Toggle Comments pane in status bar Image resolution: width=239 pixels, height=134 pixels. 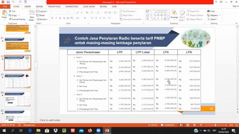(168, 125)
